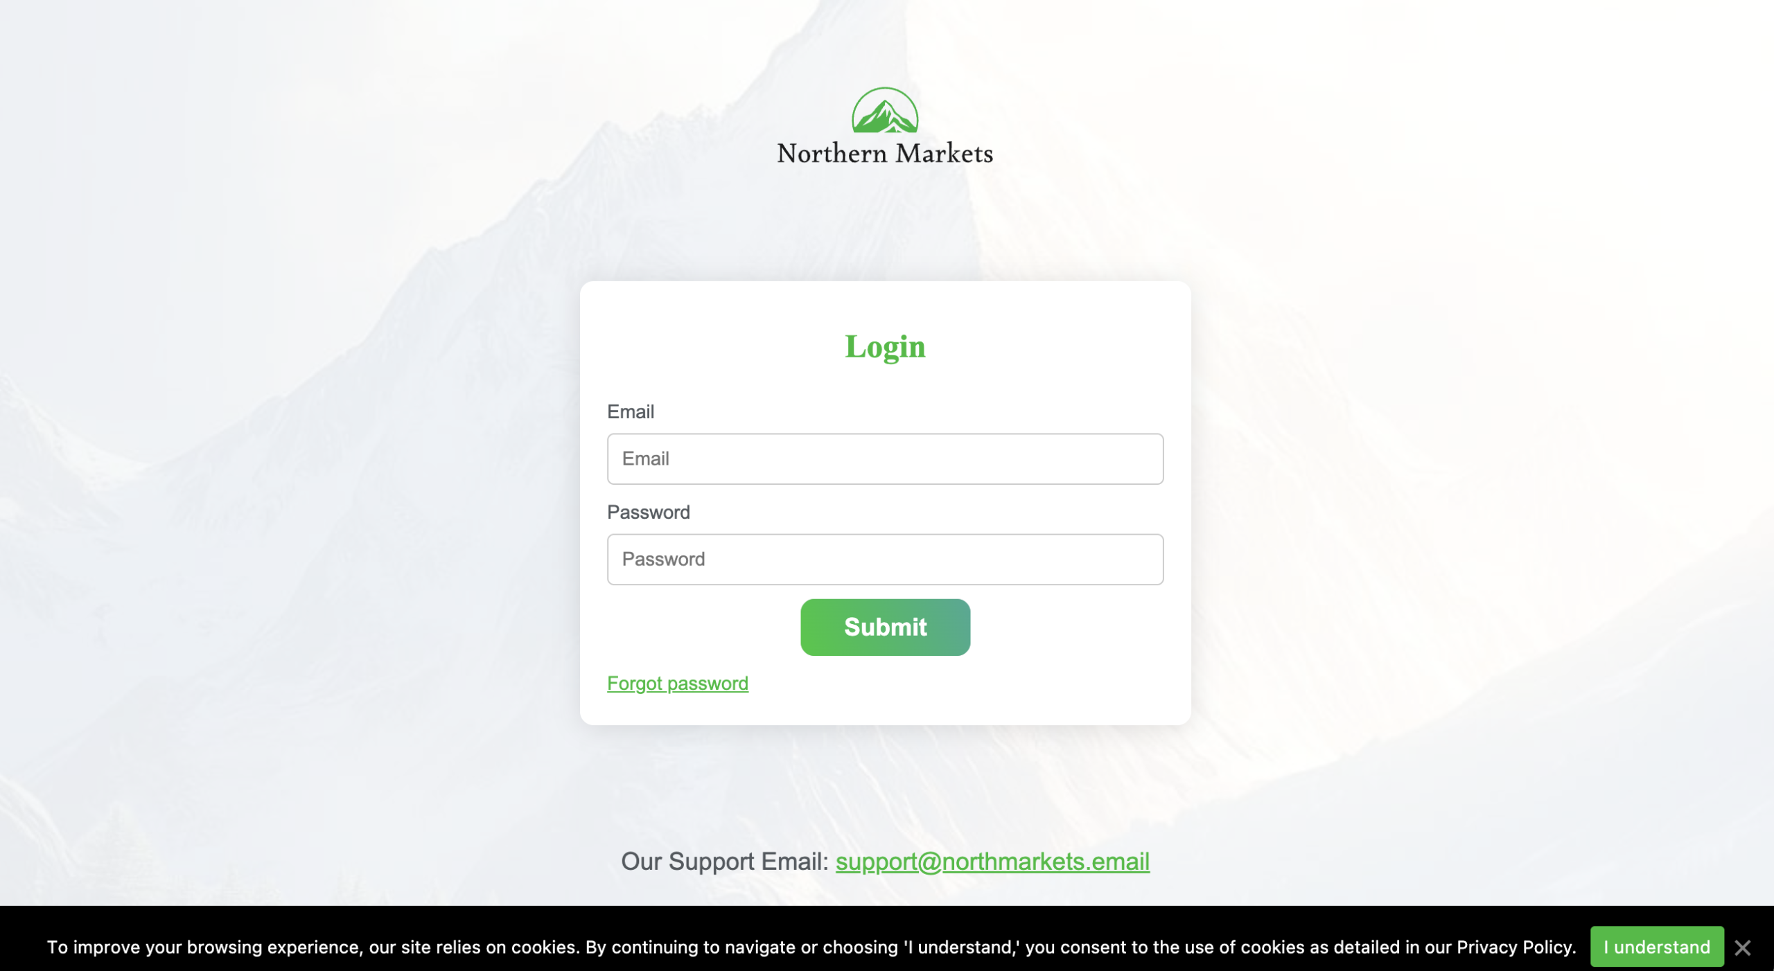The image size is (1774, 971).
Task: Open the Forgot password link
Action: [678, 684]
